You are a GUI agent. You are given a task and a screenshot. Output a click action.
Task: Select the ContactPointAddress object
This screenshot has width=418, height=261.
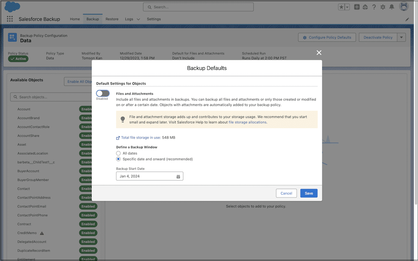pos(34,198)
